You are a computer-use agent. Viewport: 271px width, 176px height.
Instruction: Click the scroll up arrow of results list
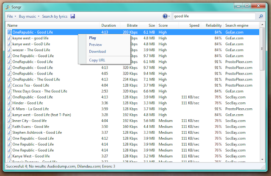(262, 25)
